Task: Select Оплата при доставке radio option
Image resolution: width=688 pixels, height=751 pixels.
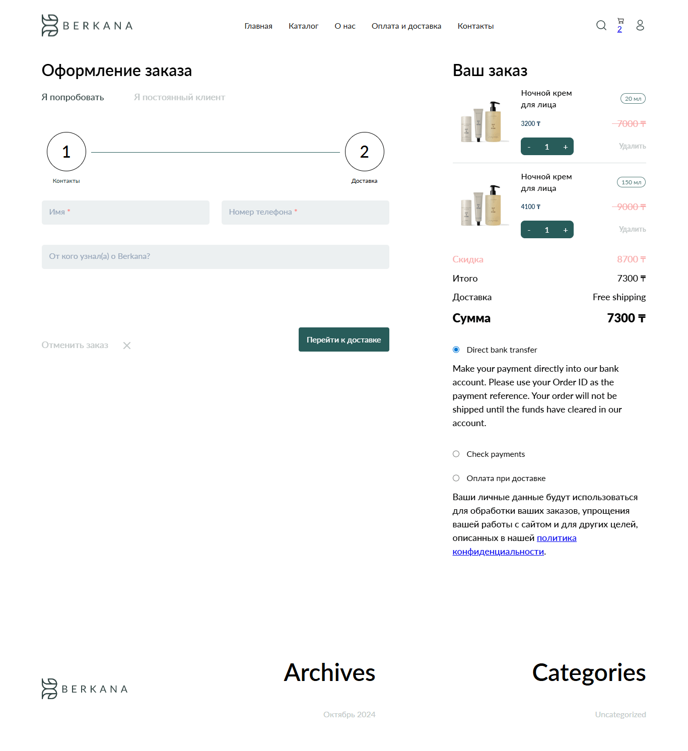Action: click(456, 478)
